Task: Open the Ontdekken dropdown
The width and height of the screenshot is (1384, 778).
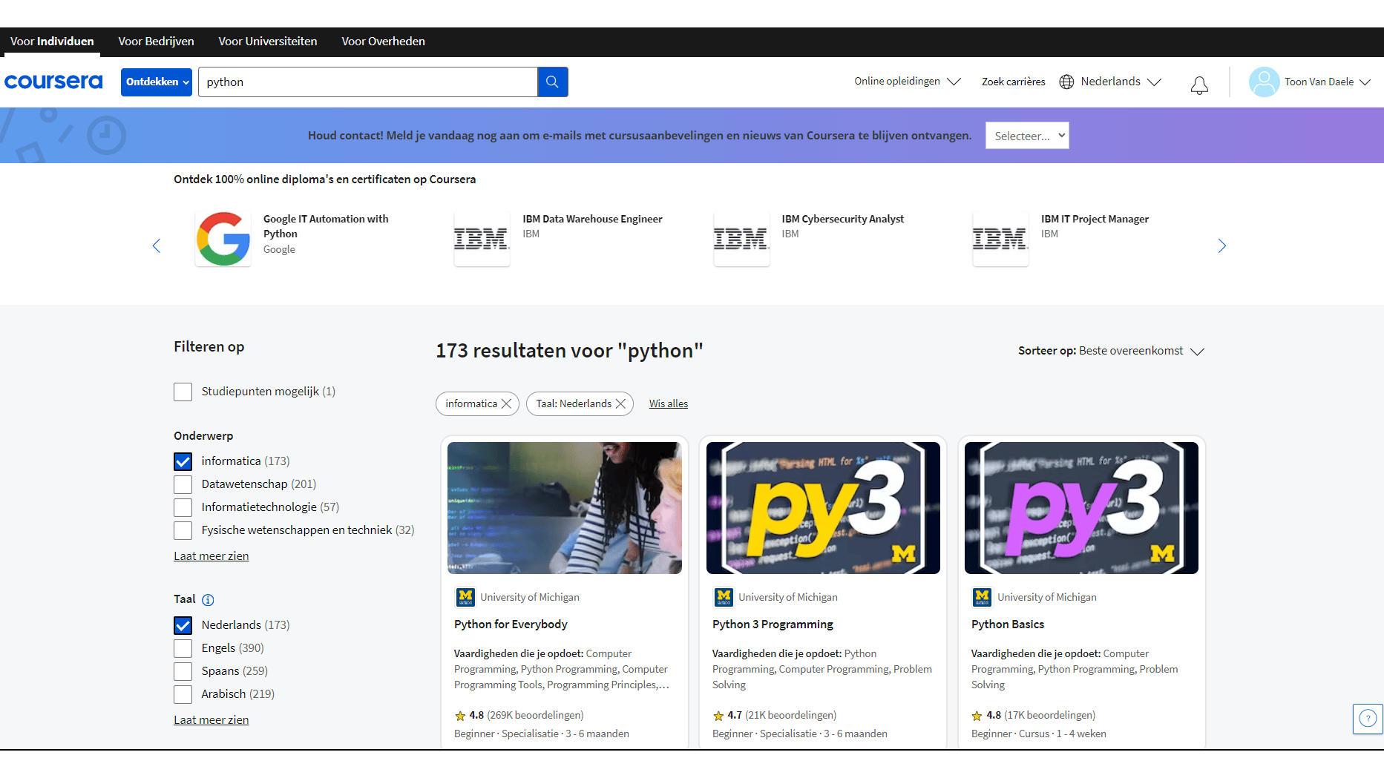Action: (x=156, y=82)
